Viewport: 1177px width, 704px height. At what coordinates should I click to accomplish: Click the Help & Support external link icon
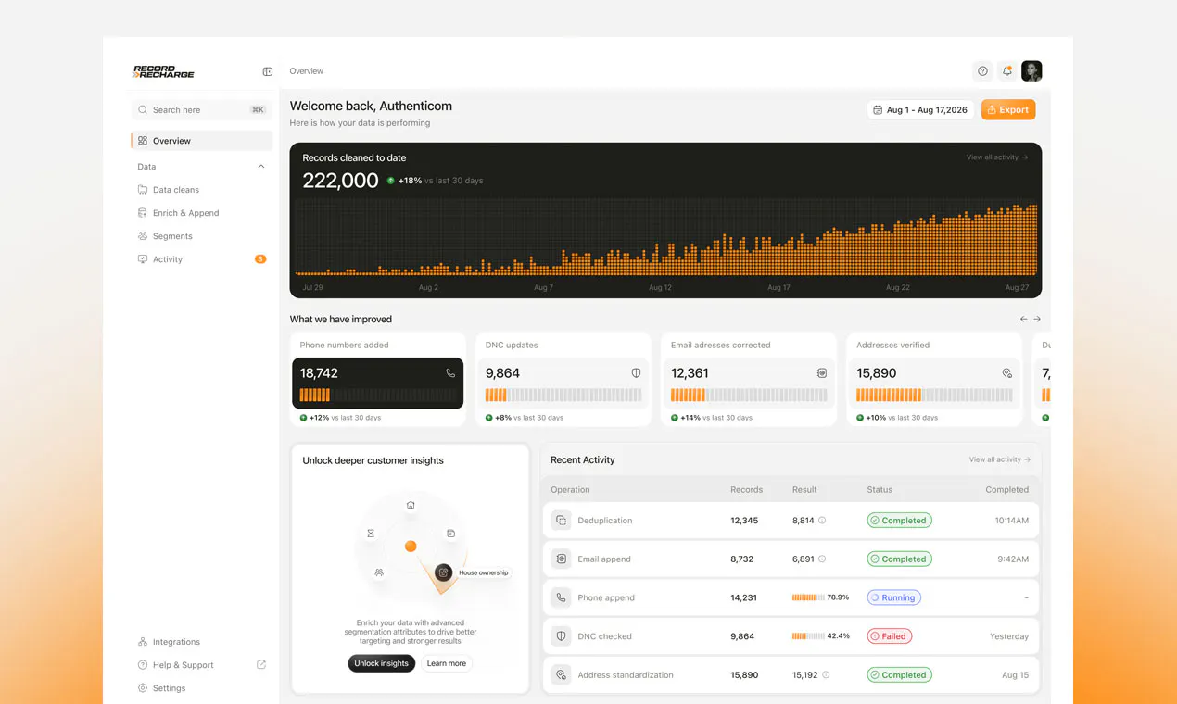coord(261,665)
